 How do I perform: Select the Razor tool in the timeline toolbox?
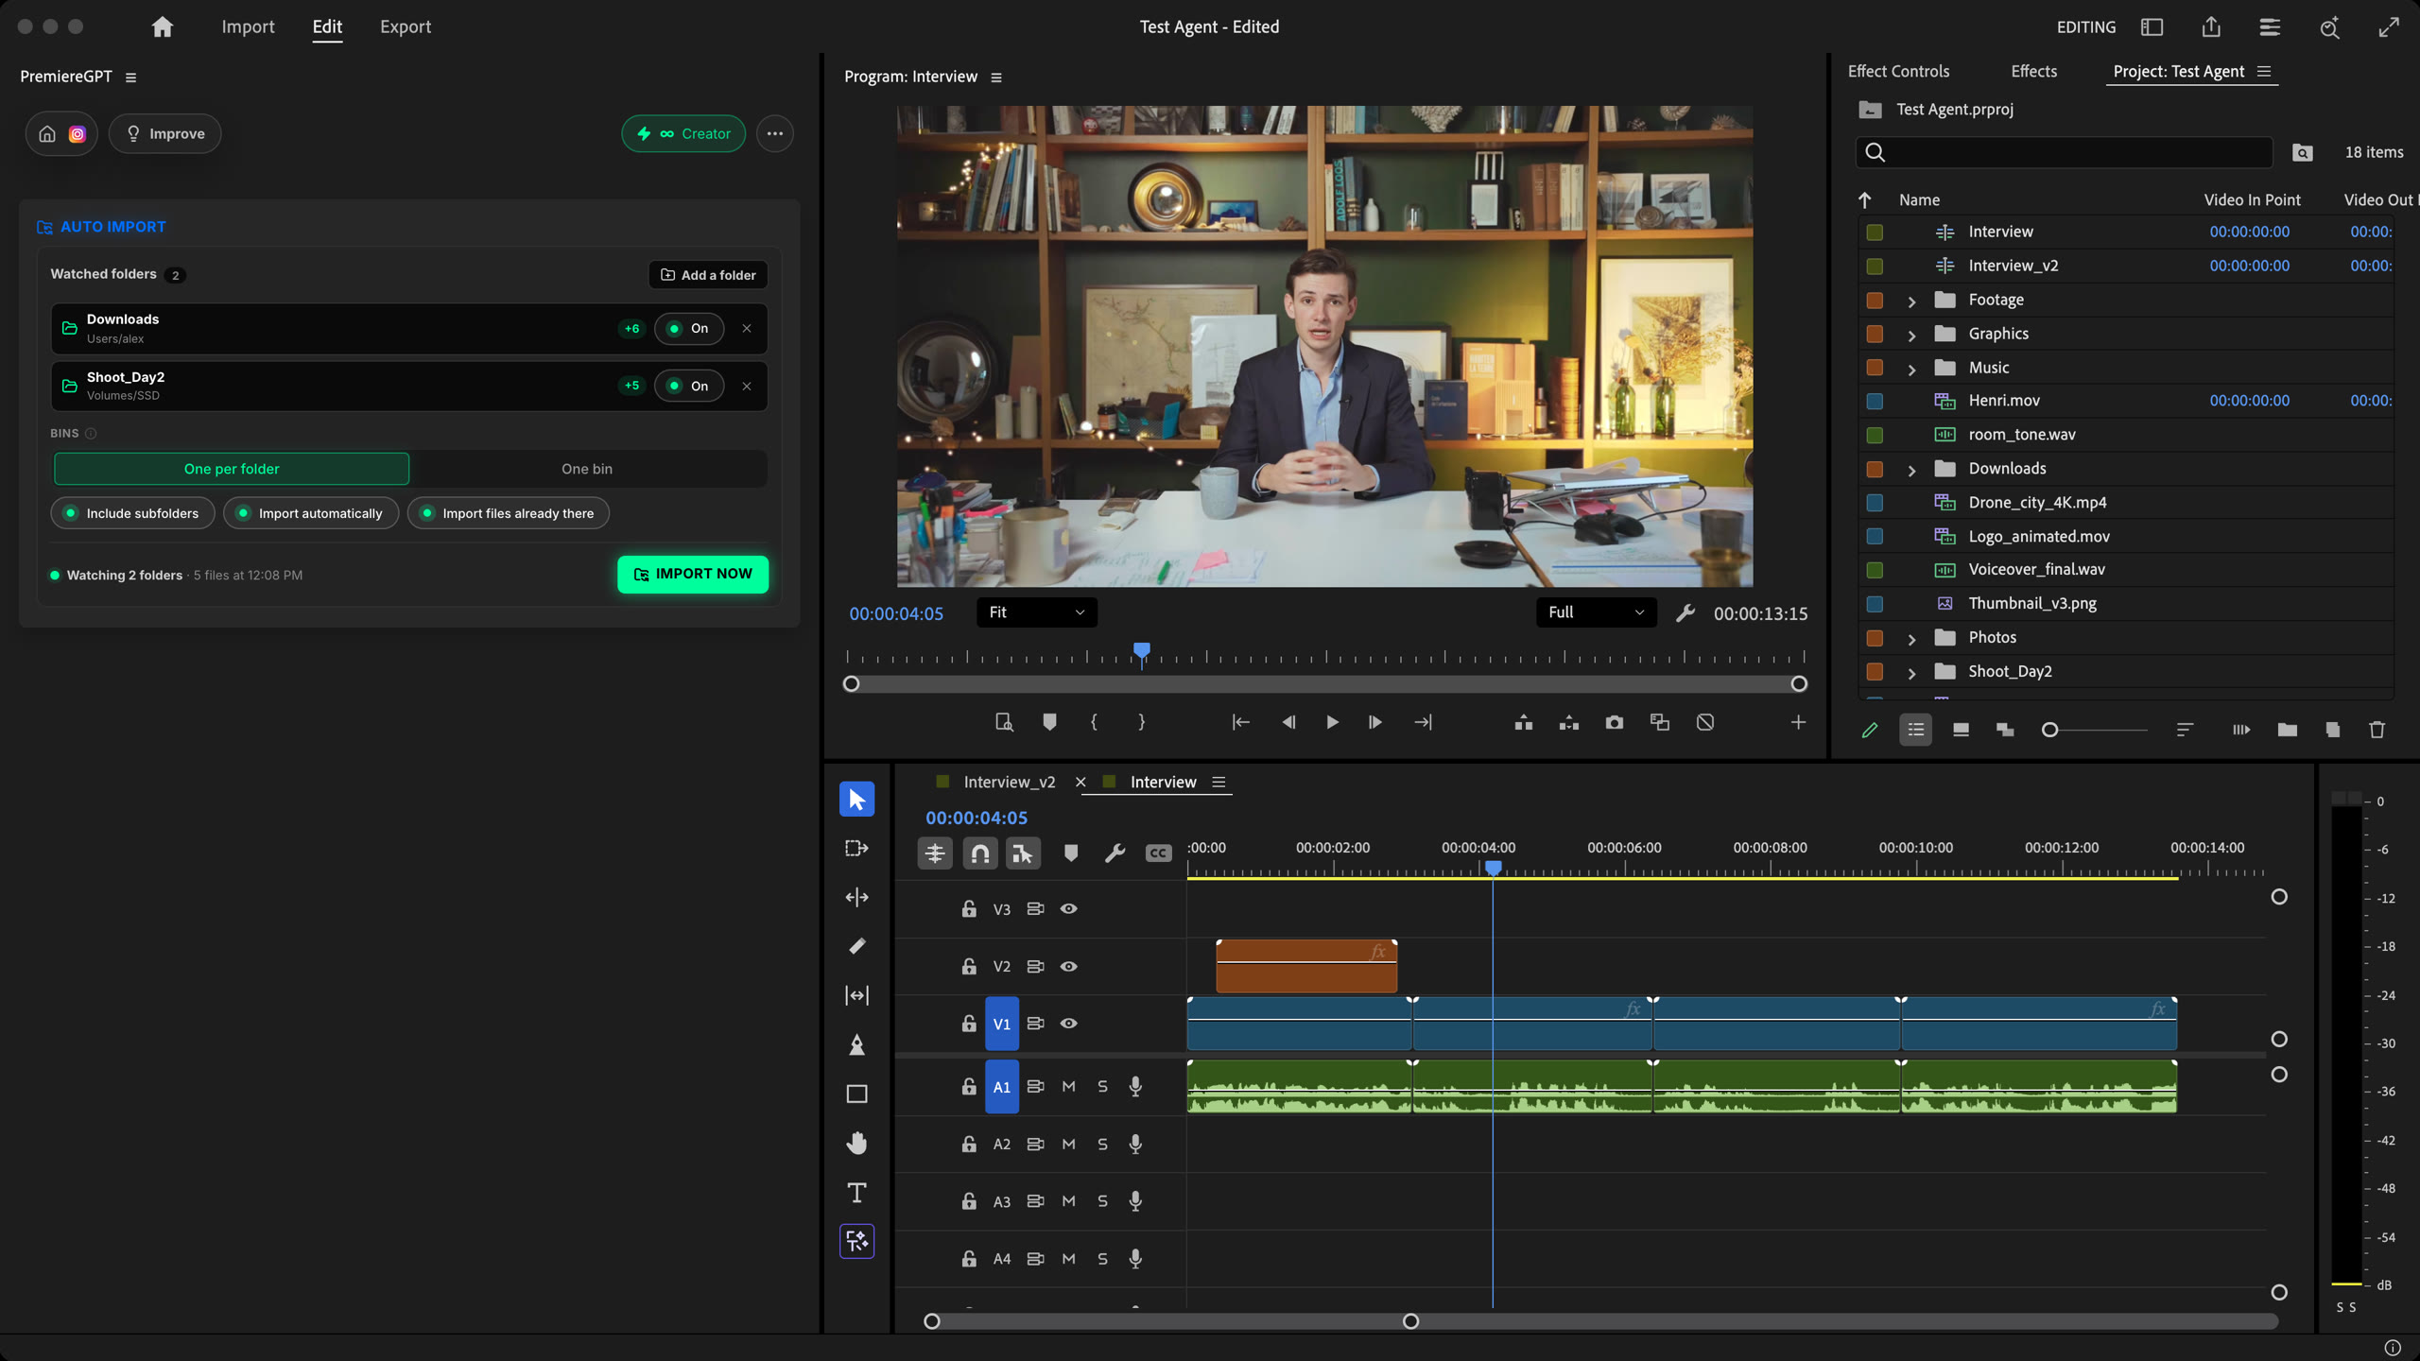(x=856, y=946)
